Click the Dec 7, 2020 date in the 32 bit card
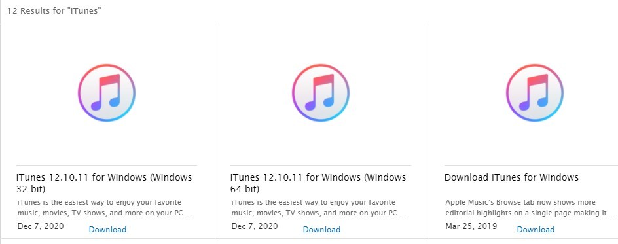This screenshot has height=244, width=618. 41,226
